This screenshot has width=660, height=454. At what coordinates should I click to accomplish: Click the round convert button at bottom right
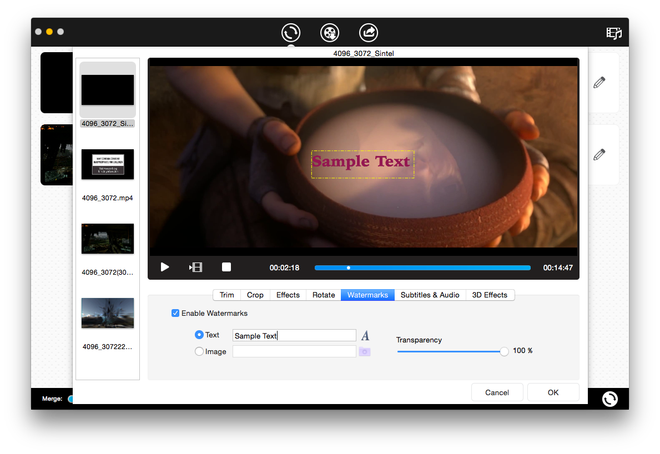click(609, 398)
